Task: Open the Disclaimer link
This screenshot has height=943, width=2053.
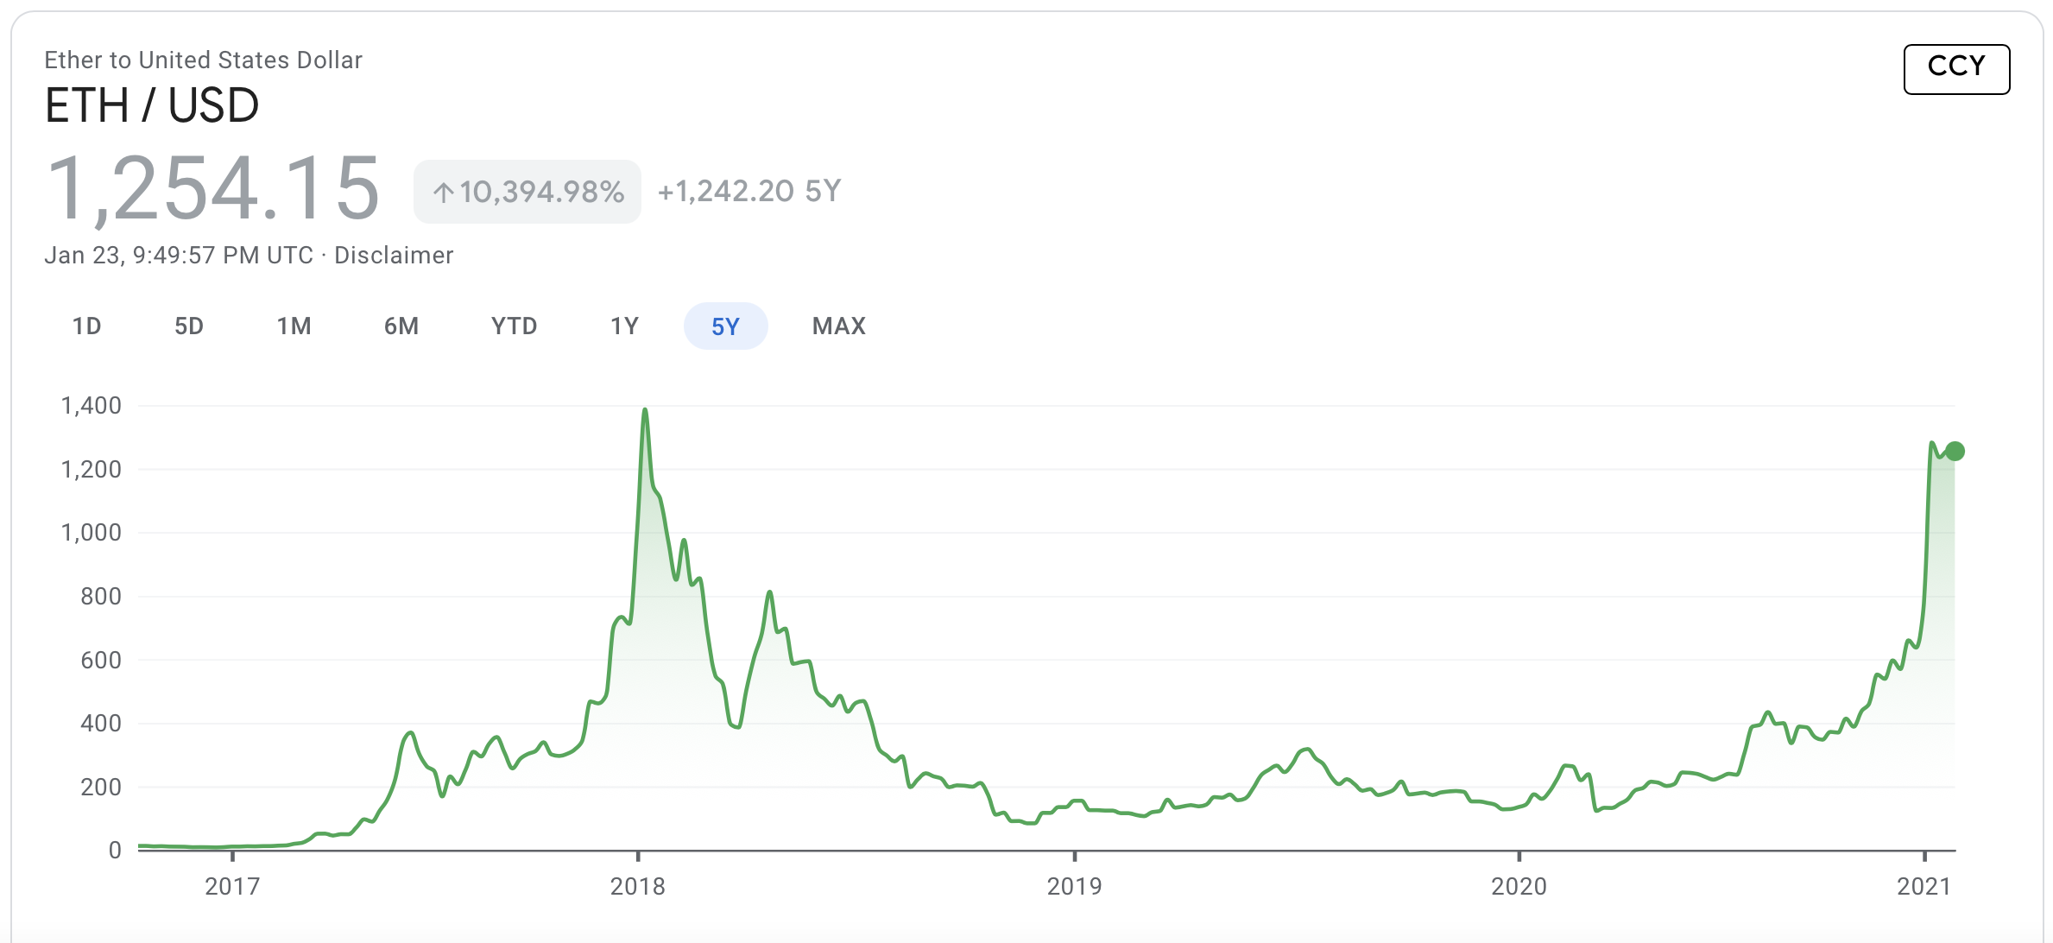Action: (394, 256)
